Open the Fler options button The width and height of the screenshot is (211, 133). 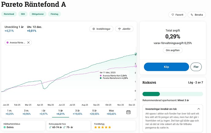pyautogui.click(x=196, y=67)
